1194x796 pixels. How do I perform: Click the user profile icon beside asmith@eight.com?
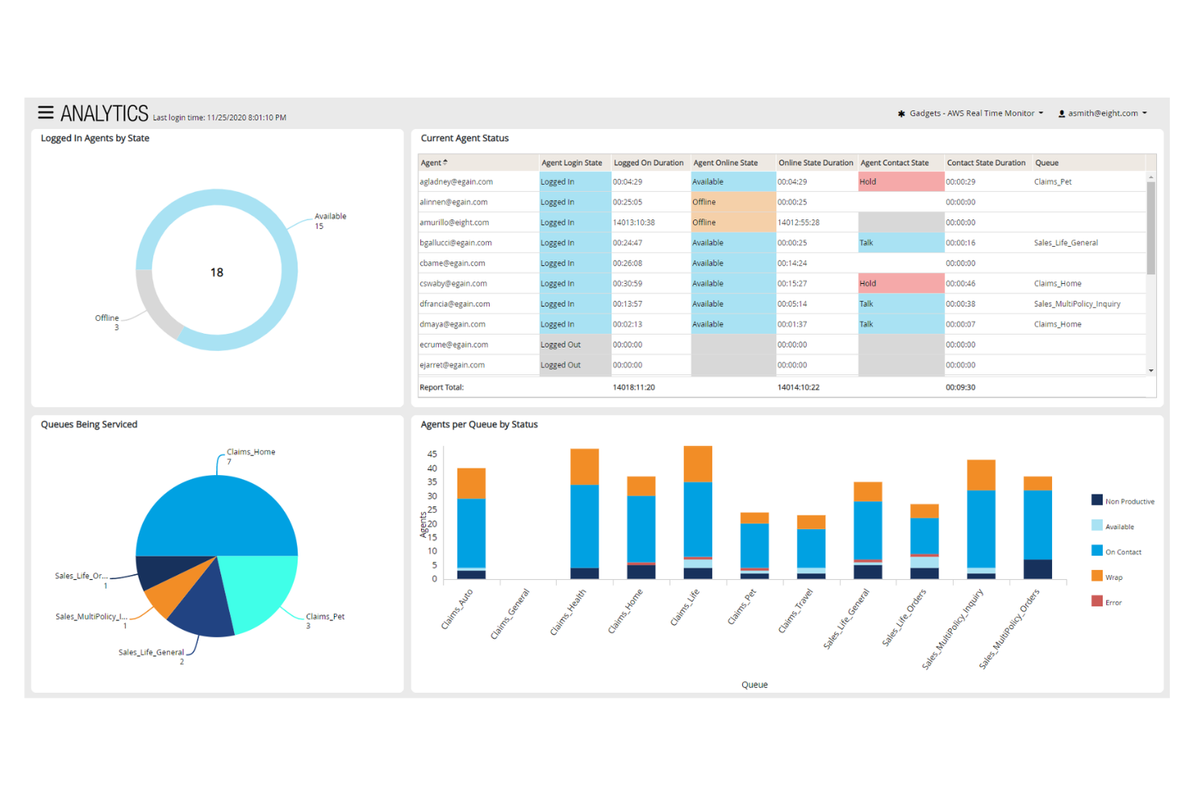coord(1062,114)
